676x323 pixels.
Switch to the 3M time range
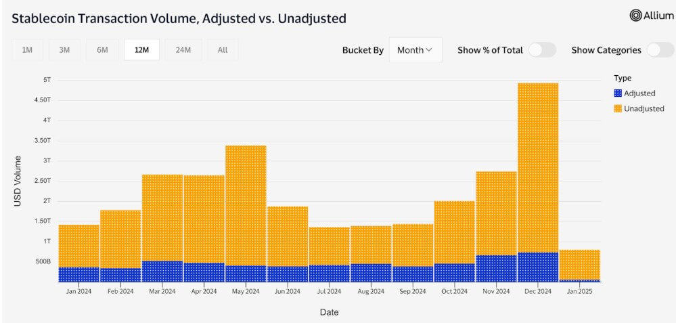tap(65, 50)
